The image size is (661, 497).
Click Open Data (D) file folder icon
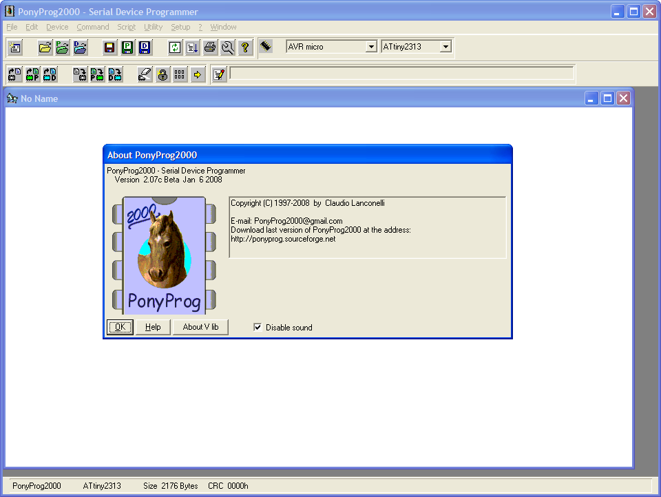[80, 47]
